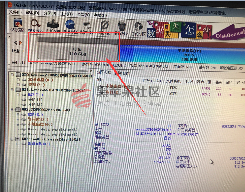Expand the 本地磁盘 (G:) partition node
Screen dimensions: 245x192
[x=18, y=124]
